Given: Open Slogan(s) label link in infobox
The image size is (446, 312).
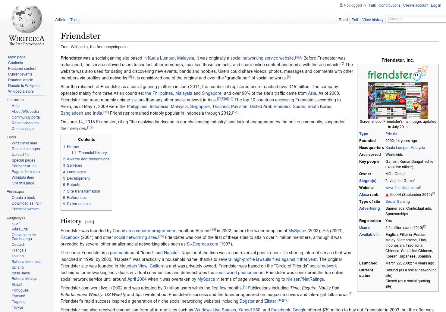Looking at the screenshot, I should pos(368,181).
